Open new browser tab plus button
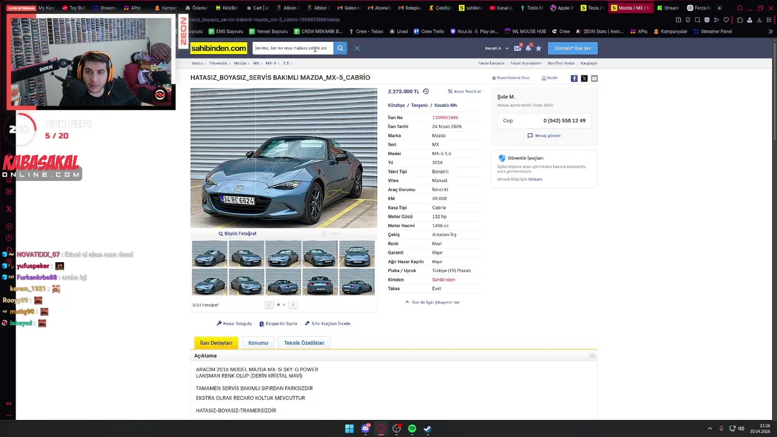 (719, 8)
